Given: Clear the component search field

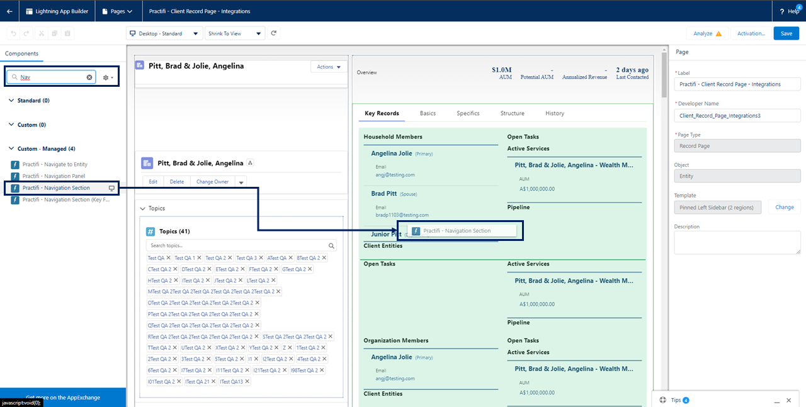Looking at the screenshot, I should tap(89, 77).
